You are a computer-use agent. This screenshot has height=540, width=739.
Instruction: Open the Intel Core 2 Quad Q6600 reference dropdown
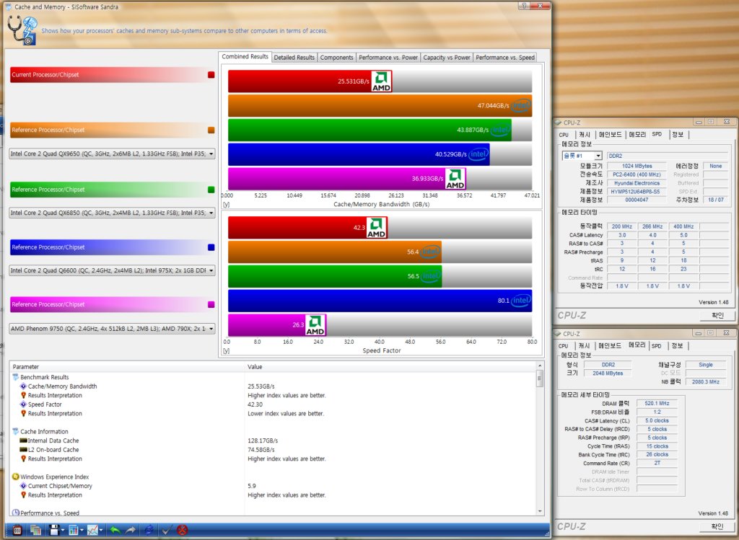pyautogui.click(x=112, y=270)
